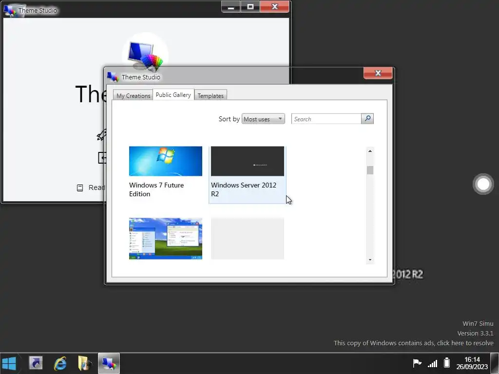
Task: Open Windows 7 Future Edition thumbnail
Action: point(166,161)
